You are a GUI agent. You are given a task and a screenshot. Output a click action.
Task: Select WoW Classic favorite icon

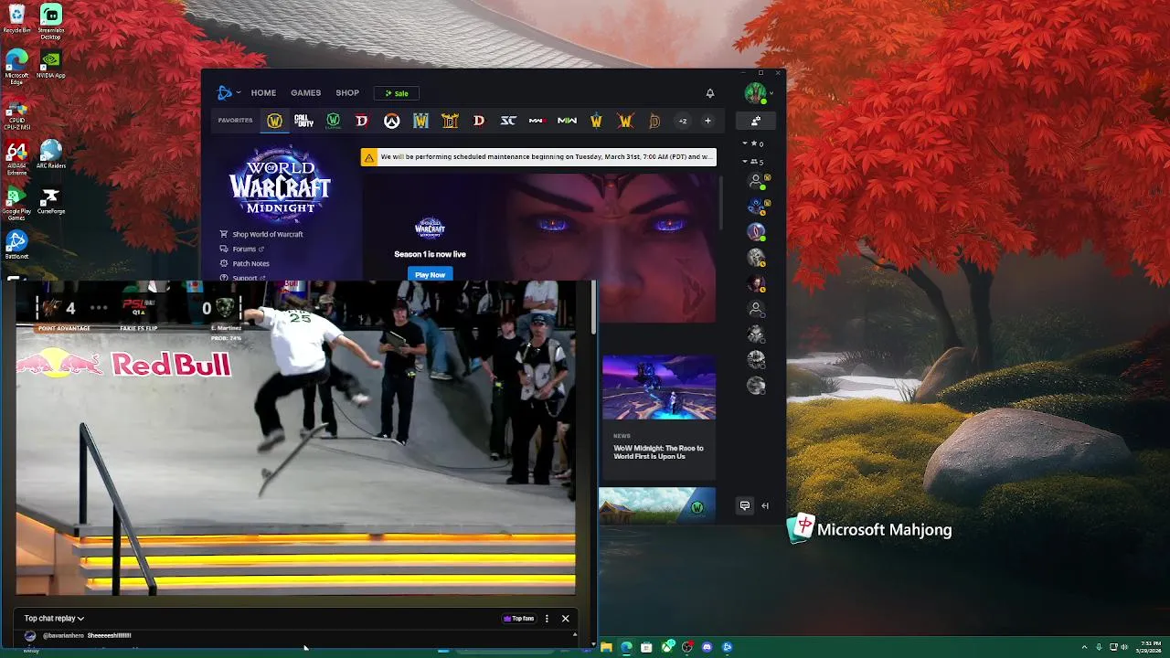pos(333,121)
